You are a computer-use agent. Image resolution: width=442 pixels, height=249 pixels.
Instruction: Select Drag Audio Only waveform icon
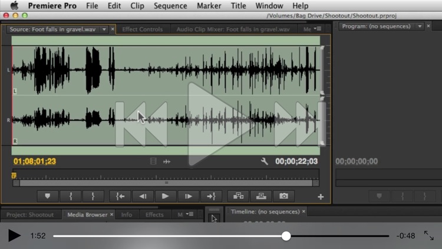167,162
